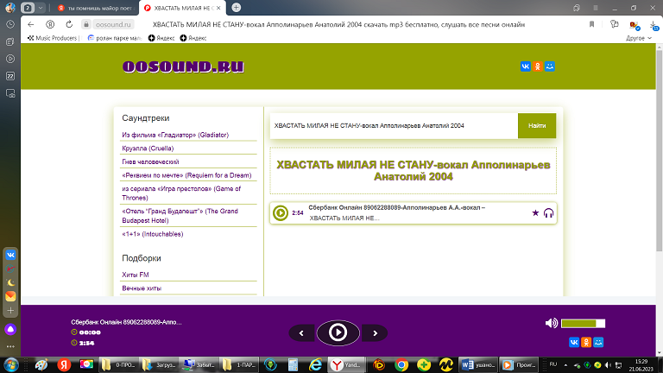
Task: Focus the song search input field
Action: (x=394, y=125)
